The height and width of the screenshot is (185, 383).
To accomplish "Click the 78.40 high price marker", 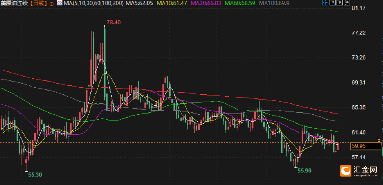I will pos(114,23).
